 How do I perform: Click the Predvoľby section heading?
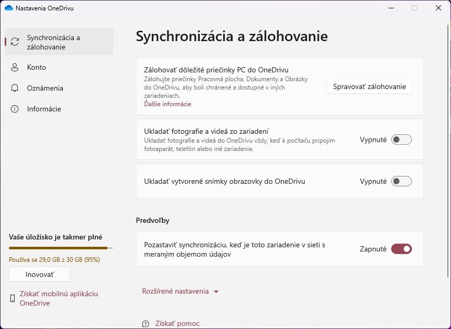(152, 220)
